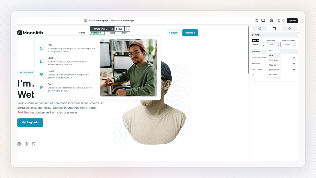Switch to the Interactions lightning tab
This screenshot has height=178, width=316.
click(x=290, y=28)
